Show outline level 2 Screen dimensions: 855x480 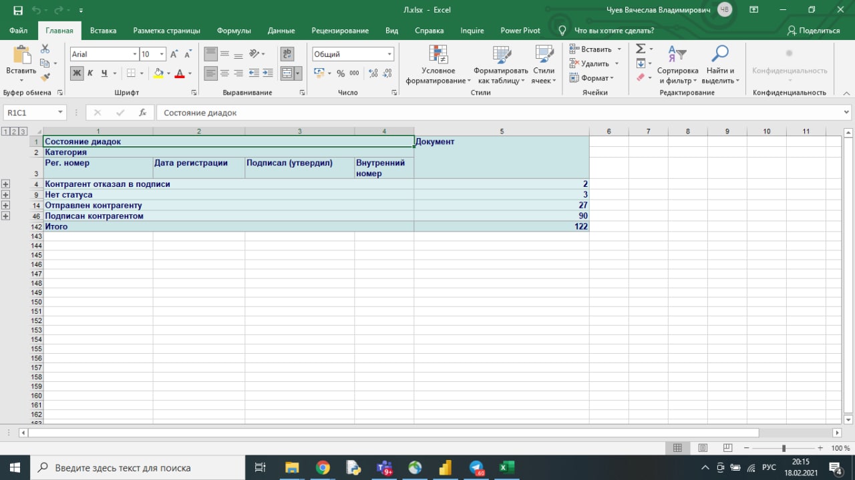tap(14, 132)
